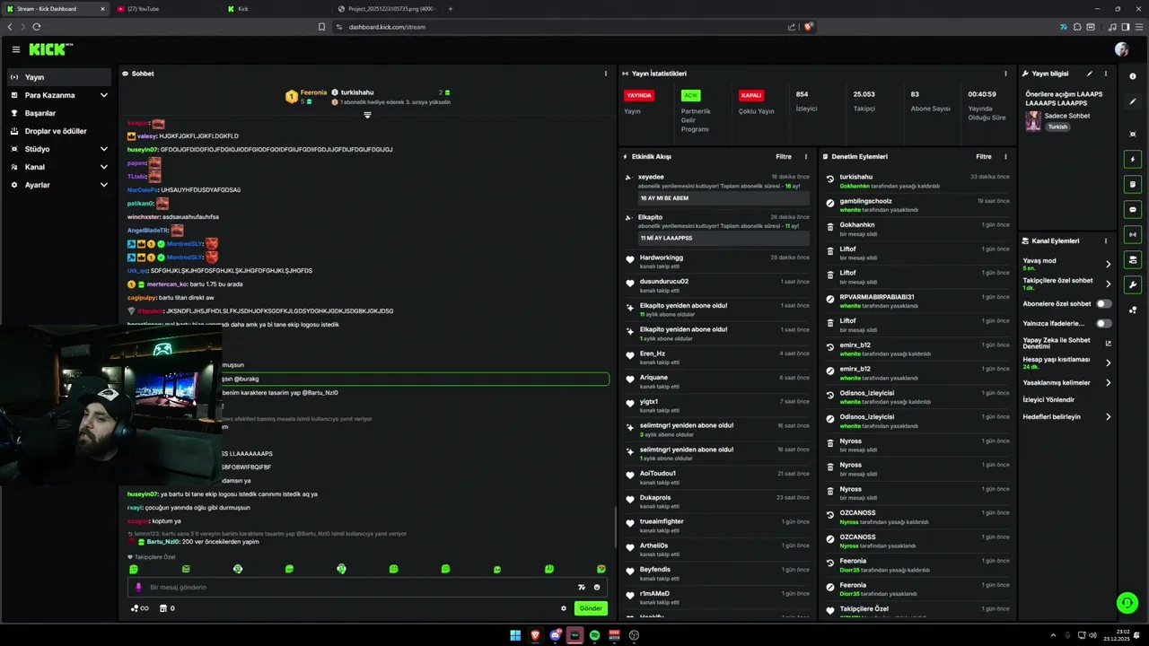The image size is (1149, 646).
Task: Open the emoji picker in message box
Action: pyautogui.click(x=597, y=587)
